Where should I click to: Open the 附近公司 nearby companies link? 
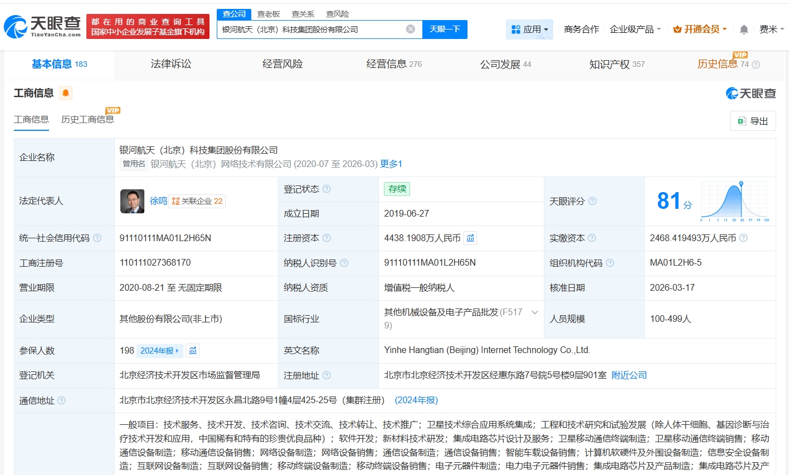click(x=629, y=375)
